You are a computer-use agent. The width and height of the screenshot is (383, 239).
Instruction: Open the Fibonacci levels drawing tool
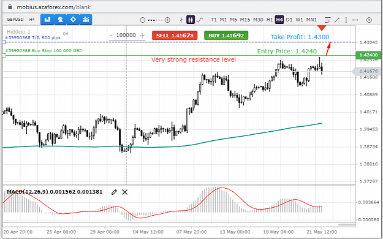pyautogui.click(x=328, y=20)
